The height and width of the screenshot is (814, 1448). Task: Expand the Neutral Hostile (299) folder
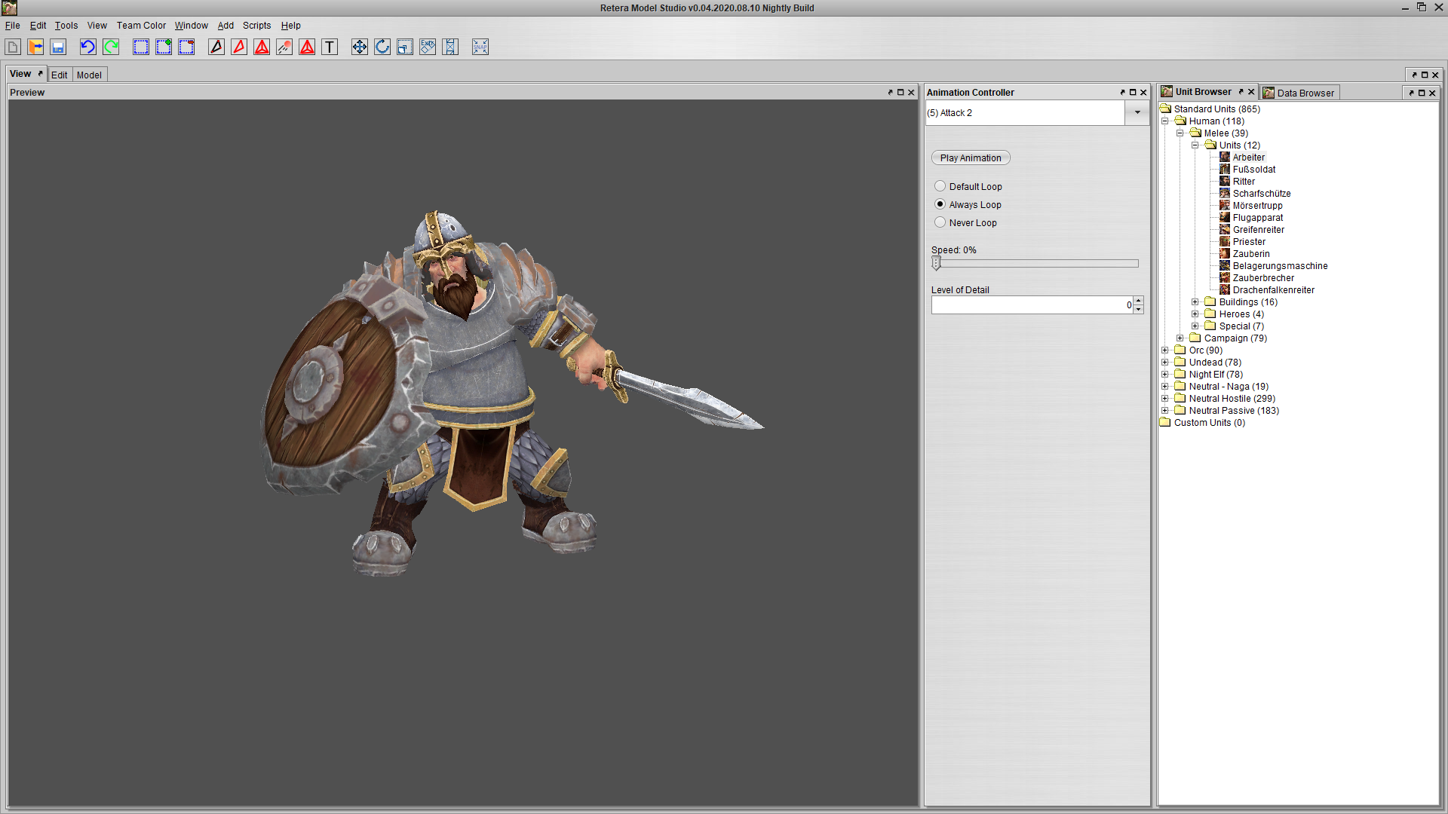(1165, 399)
